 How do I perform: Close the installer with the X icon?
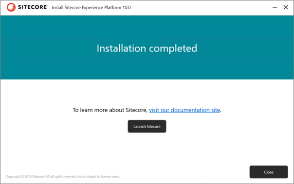[286, 7]
